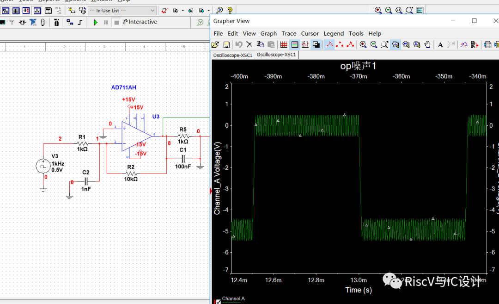Click the yellow help question mark icon
499x304 pixels.
pyautogui.click(x=230, y=10)
